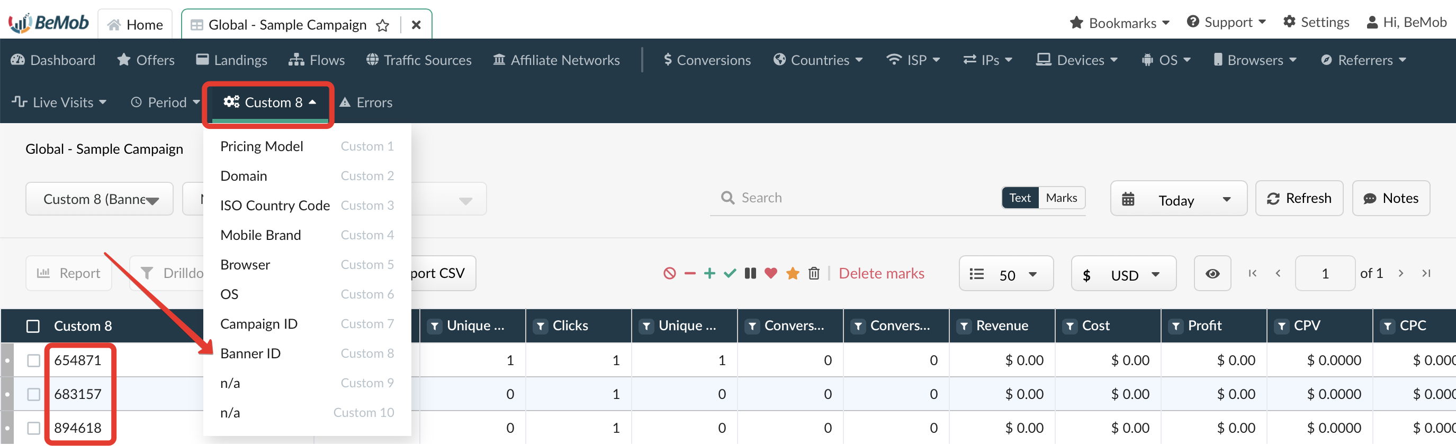Select Campaign ID menu item

307,324
